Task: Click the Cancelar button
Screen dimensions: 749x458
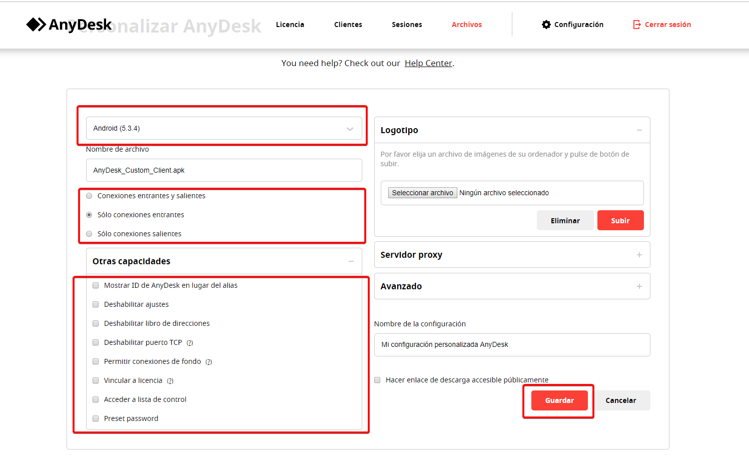Action: (621, 400)
